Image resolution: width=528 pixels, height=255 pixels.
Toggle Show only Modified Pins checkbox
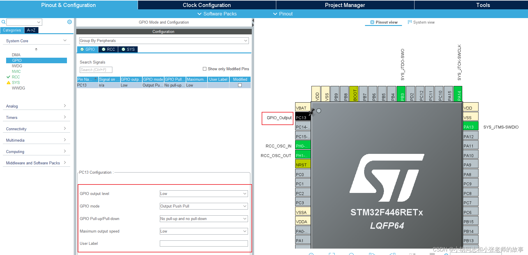pyautogui.click(x=205, y=69)
